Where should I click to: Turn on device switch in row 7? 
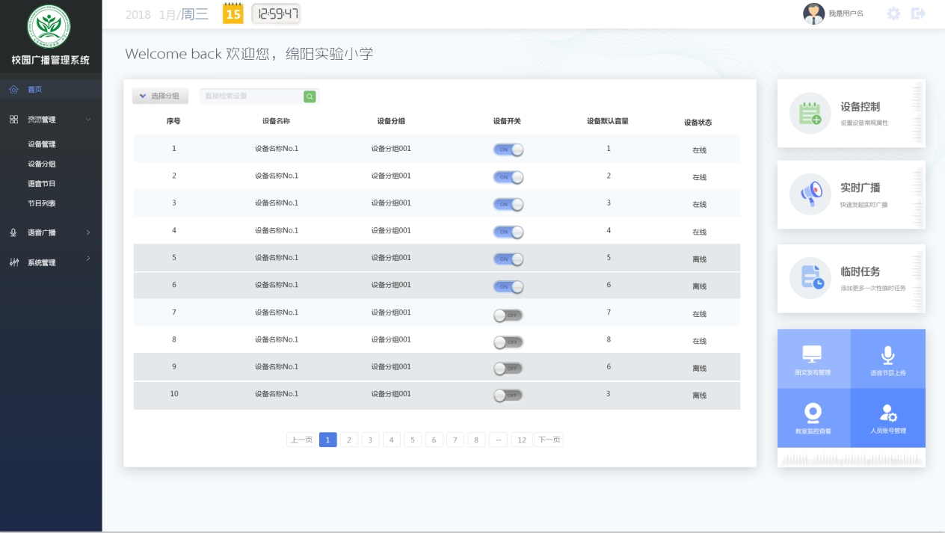(x=508, y=315)
